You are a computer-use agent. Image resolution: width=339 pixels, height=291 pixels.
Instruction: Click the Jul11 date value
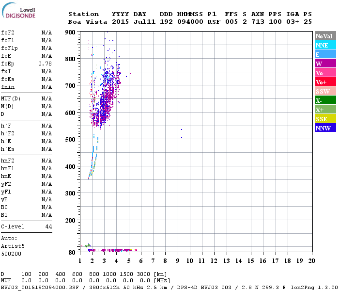pos(144,22)
